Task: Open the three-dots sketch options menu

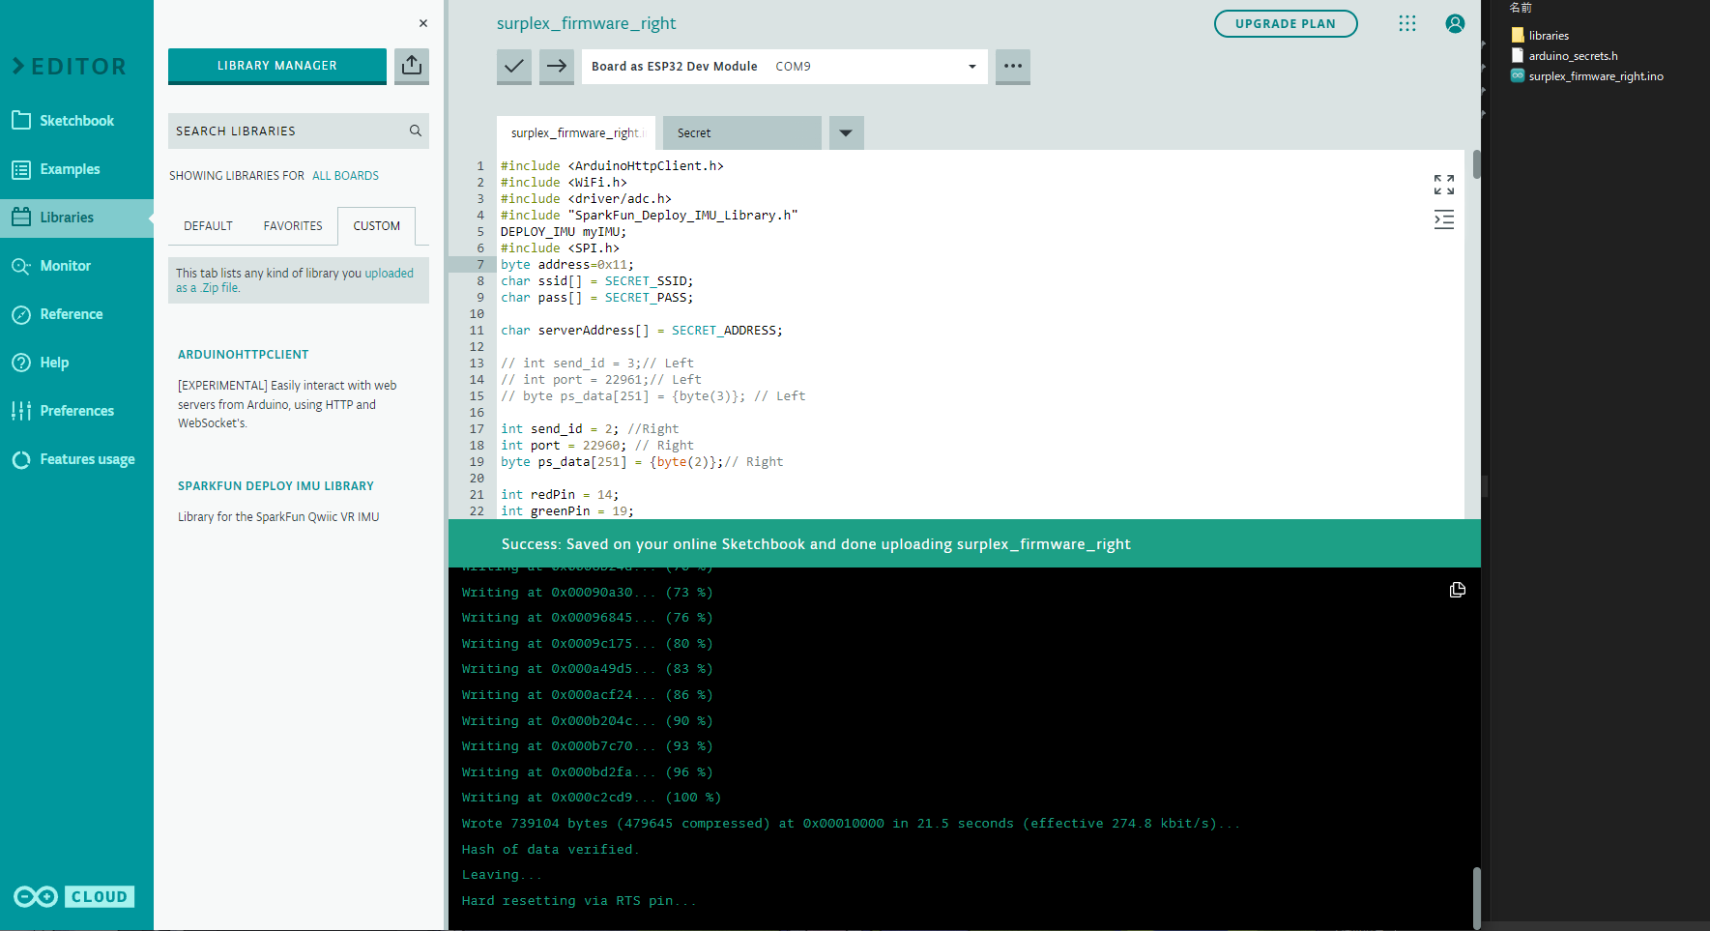Action: pyautogui.click(x=1012, y=67)
